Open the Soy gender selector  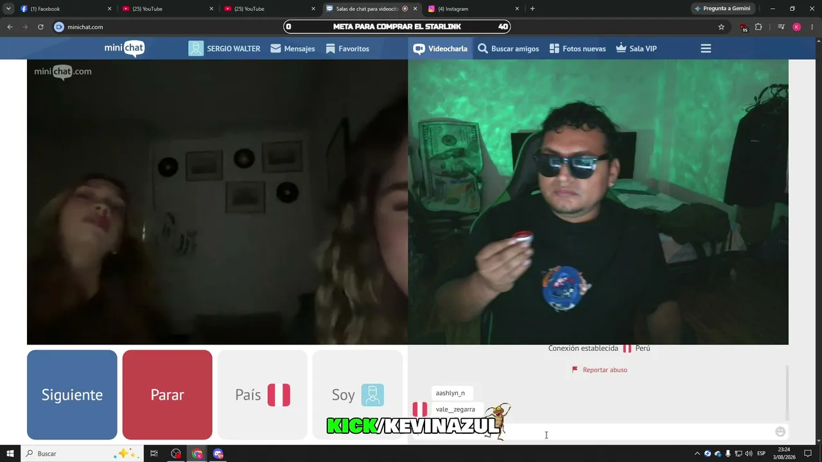click(358, 395)
